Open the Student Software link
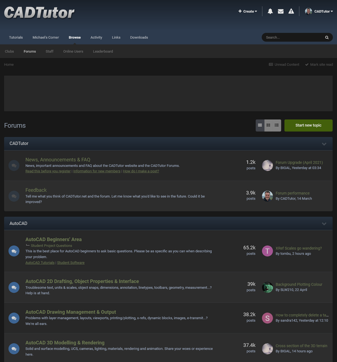Viewport: 337px width, 362px height. (x=71, y=263)
